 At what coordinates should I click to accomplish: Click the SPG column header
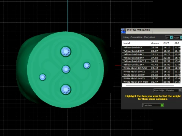[177, 43]
